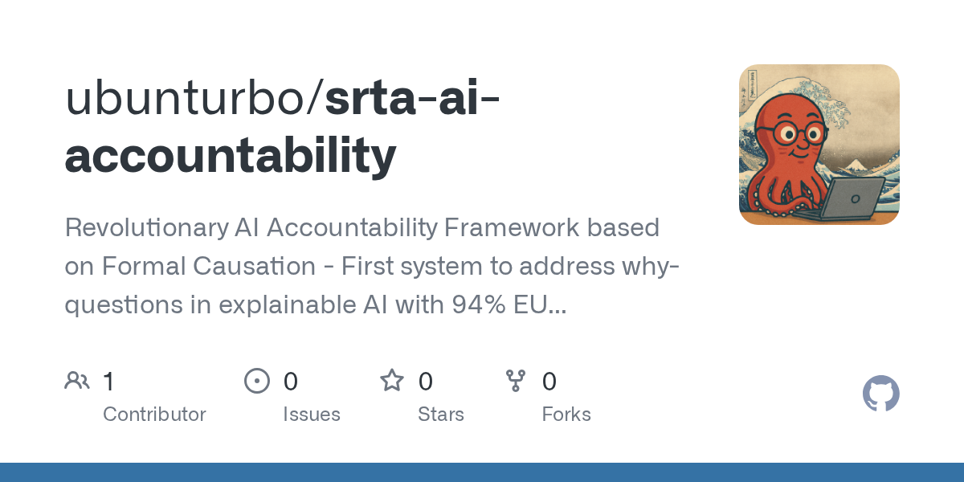This screenshot has width=964, height=482.
Task: Open the 'srta-ai-accountability' repository title
Action: [283, 127]
